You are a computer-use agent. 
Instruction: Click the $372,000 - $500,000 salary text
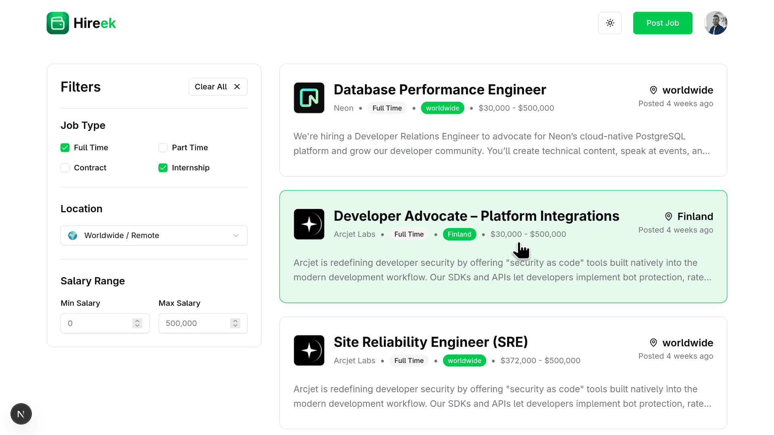(x=540, y=360)
